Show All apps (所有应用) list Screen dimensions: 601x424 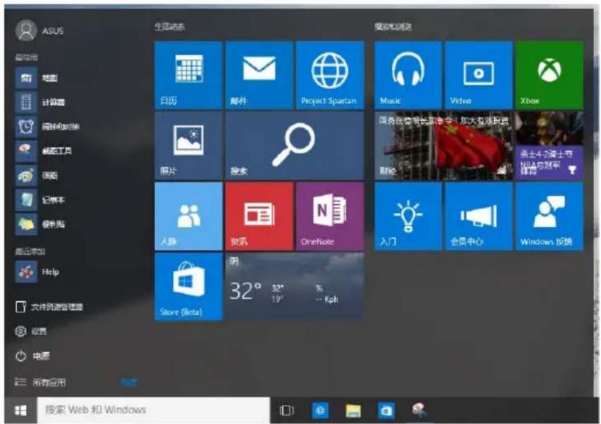40,382
